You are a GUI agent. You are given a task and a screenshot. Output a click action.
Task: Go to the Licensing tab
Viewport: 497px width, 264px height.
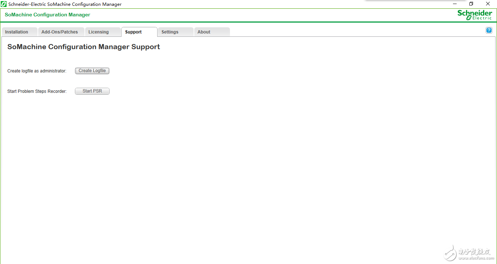pyautogui.click(x=103, y=32)
